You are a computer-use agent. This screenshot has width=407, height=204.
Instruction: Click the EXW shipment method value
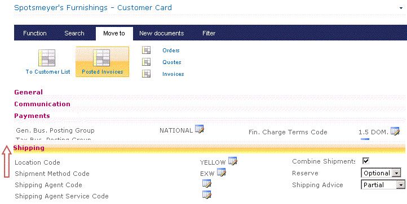point(207,174)
